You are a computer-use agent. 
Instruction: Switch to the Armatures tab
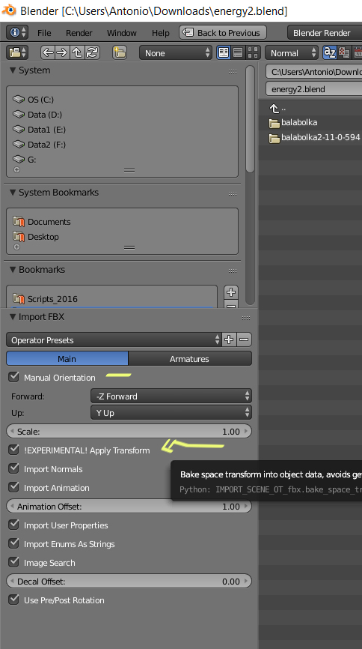pos(190,358)
